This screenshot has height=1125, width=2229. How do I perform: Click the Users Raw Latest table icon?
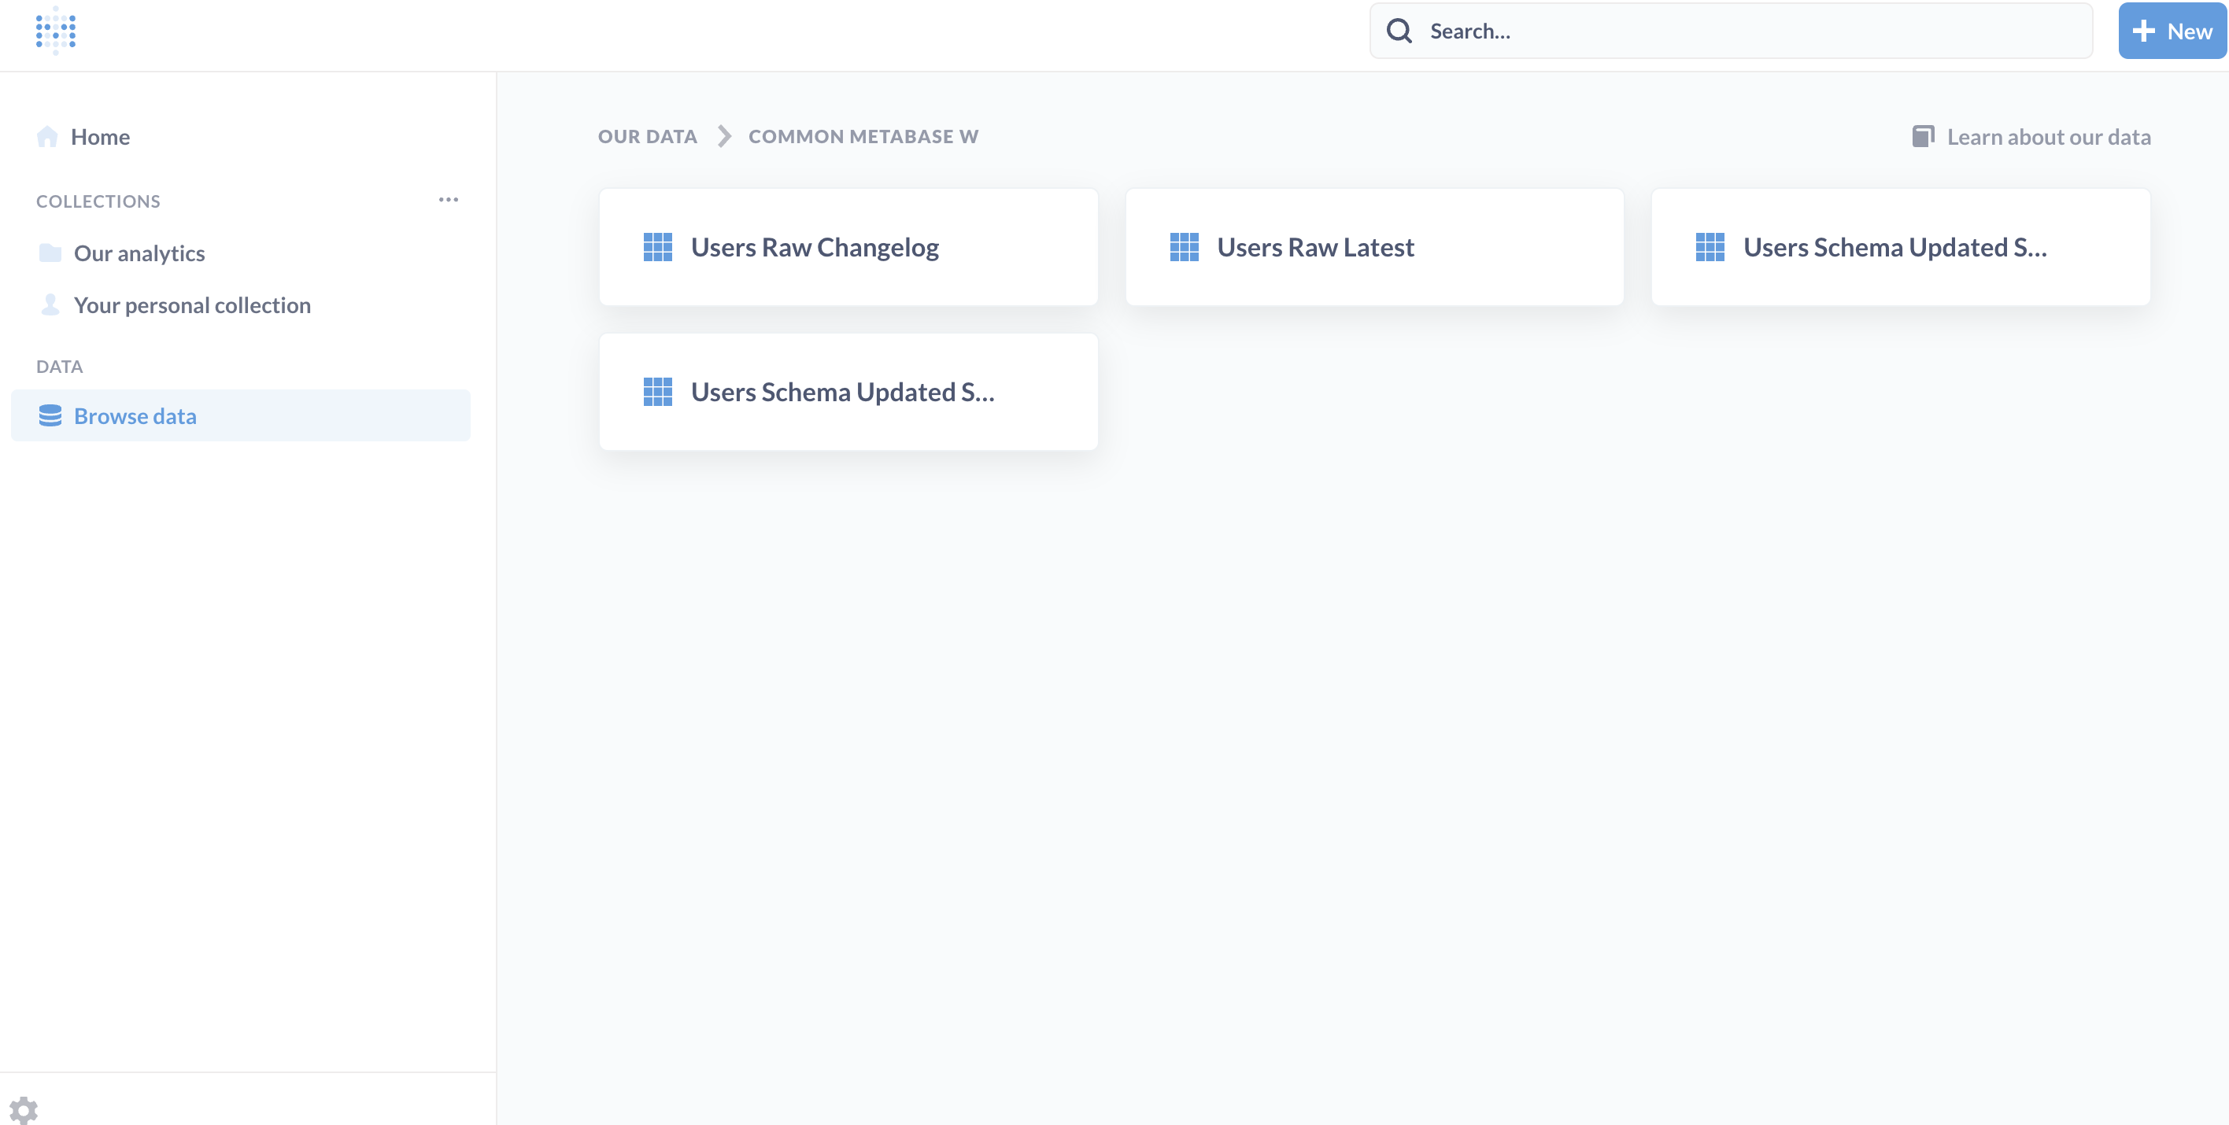coord(1184,247)
